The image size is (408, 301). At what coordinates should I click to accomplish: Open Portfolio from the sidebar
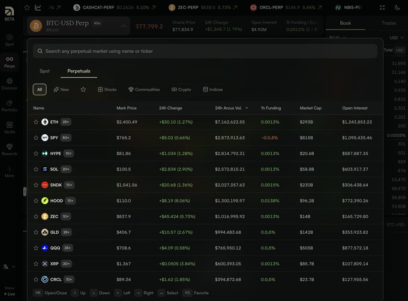10,106
